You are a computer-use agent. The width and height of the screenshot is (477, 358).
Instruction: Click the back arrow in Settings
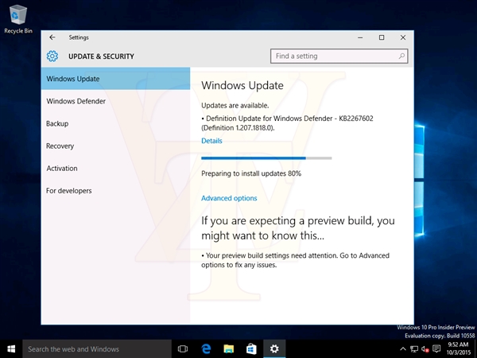point(52,37)
